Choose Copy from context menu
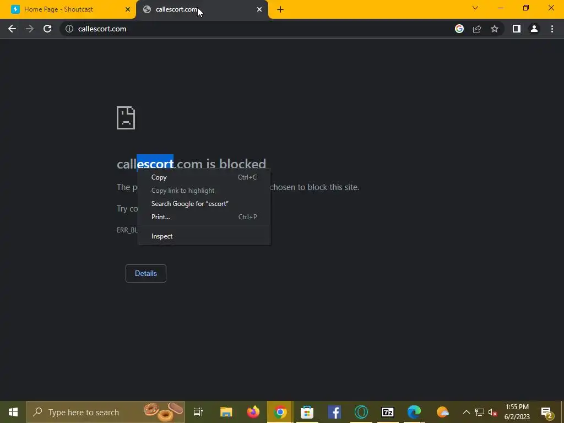This screenshot has width=564, height=423. (x=204, y=177)
